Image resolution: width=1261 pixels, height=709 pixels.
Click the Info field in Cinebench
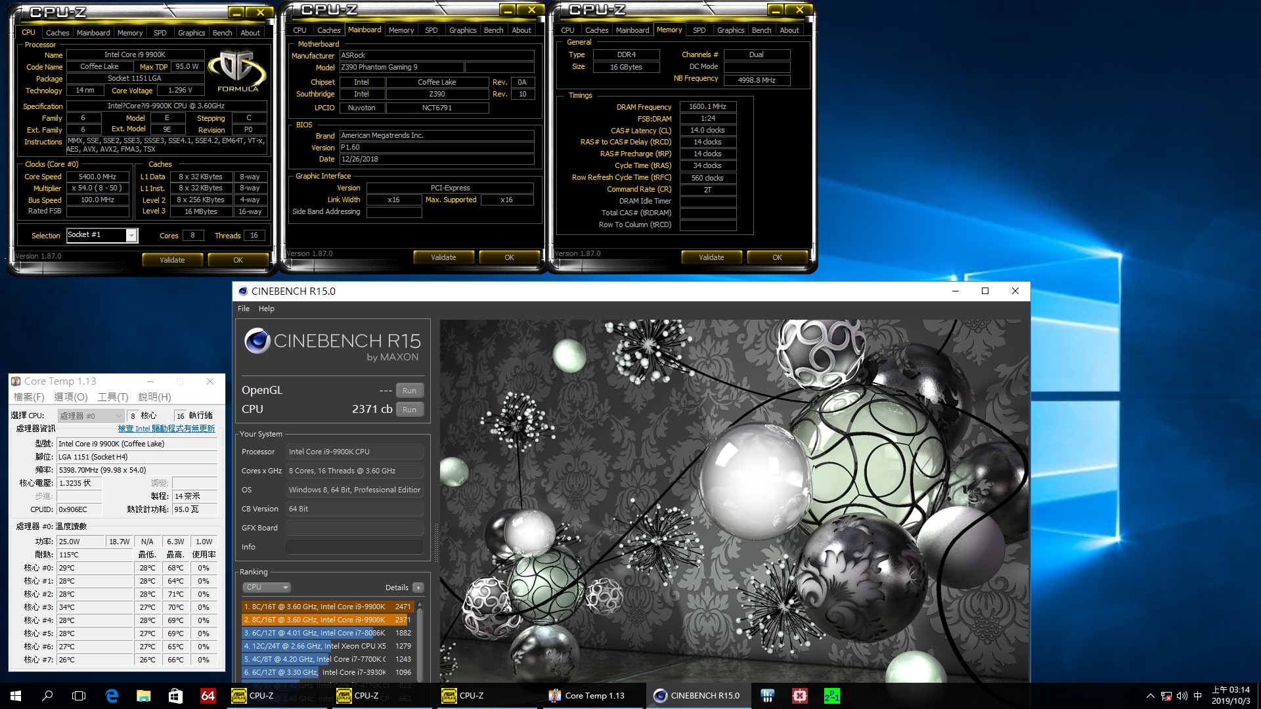[x=355, y=547]
